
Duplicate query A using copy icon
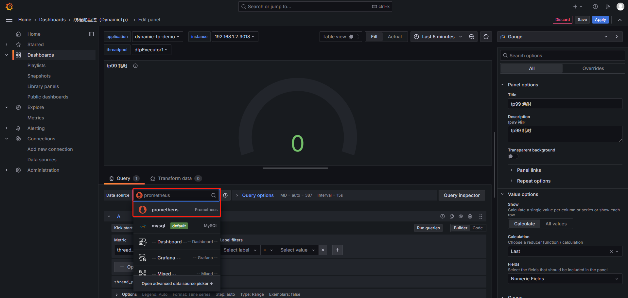point(452,216)
